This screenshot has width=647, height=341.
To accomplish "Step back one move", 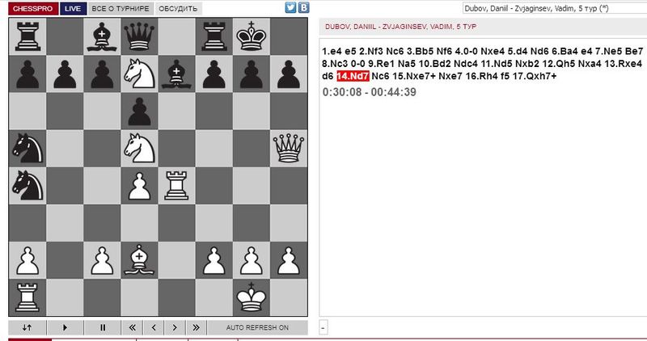I will [153, 328].
